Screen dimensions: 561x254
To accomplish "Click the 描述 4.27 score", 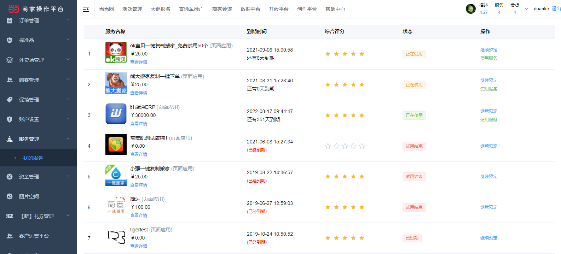I will tap(484, 9).
